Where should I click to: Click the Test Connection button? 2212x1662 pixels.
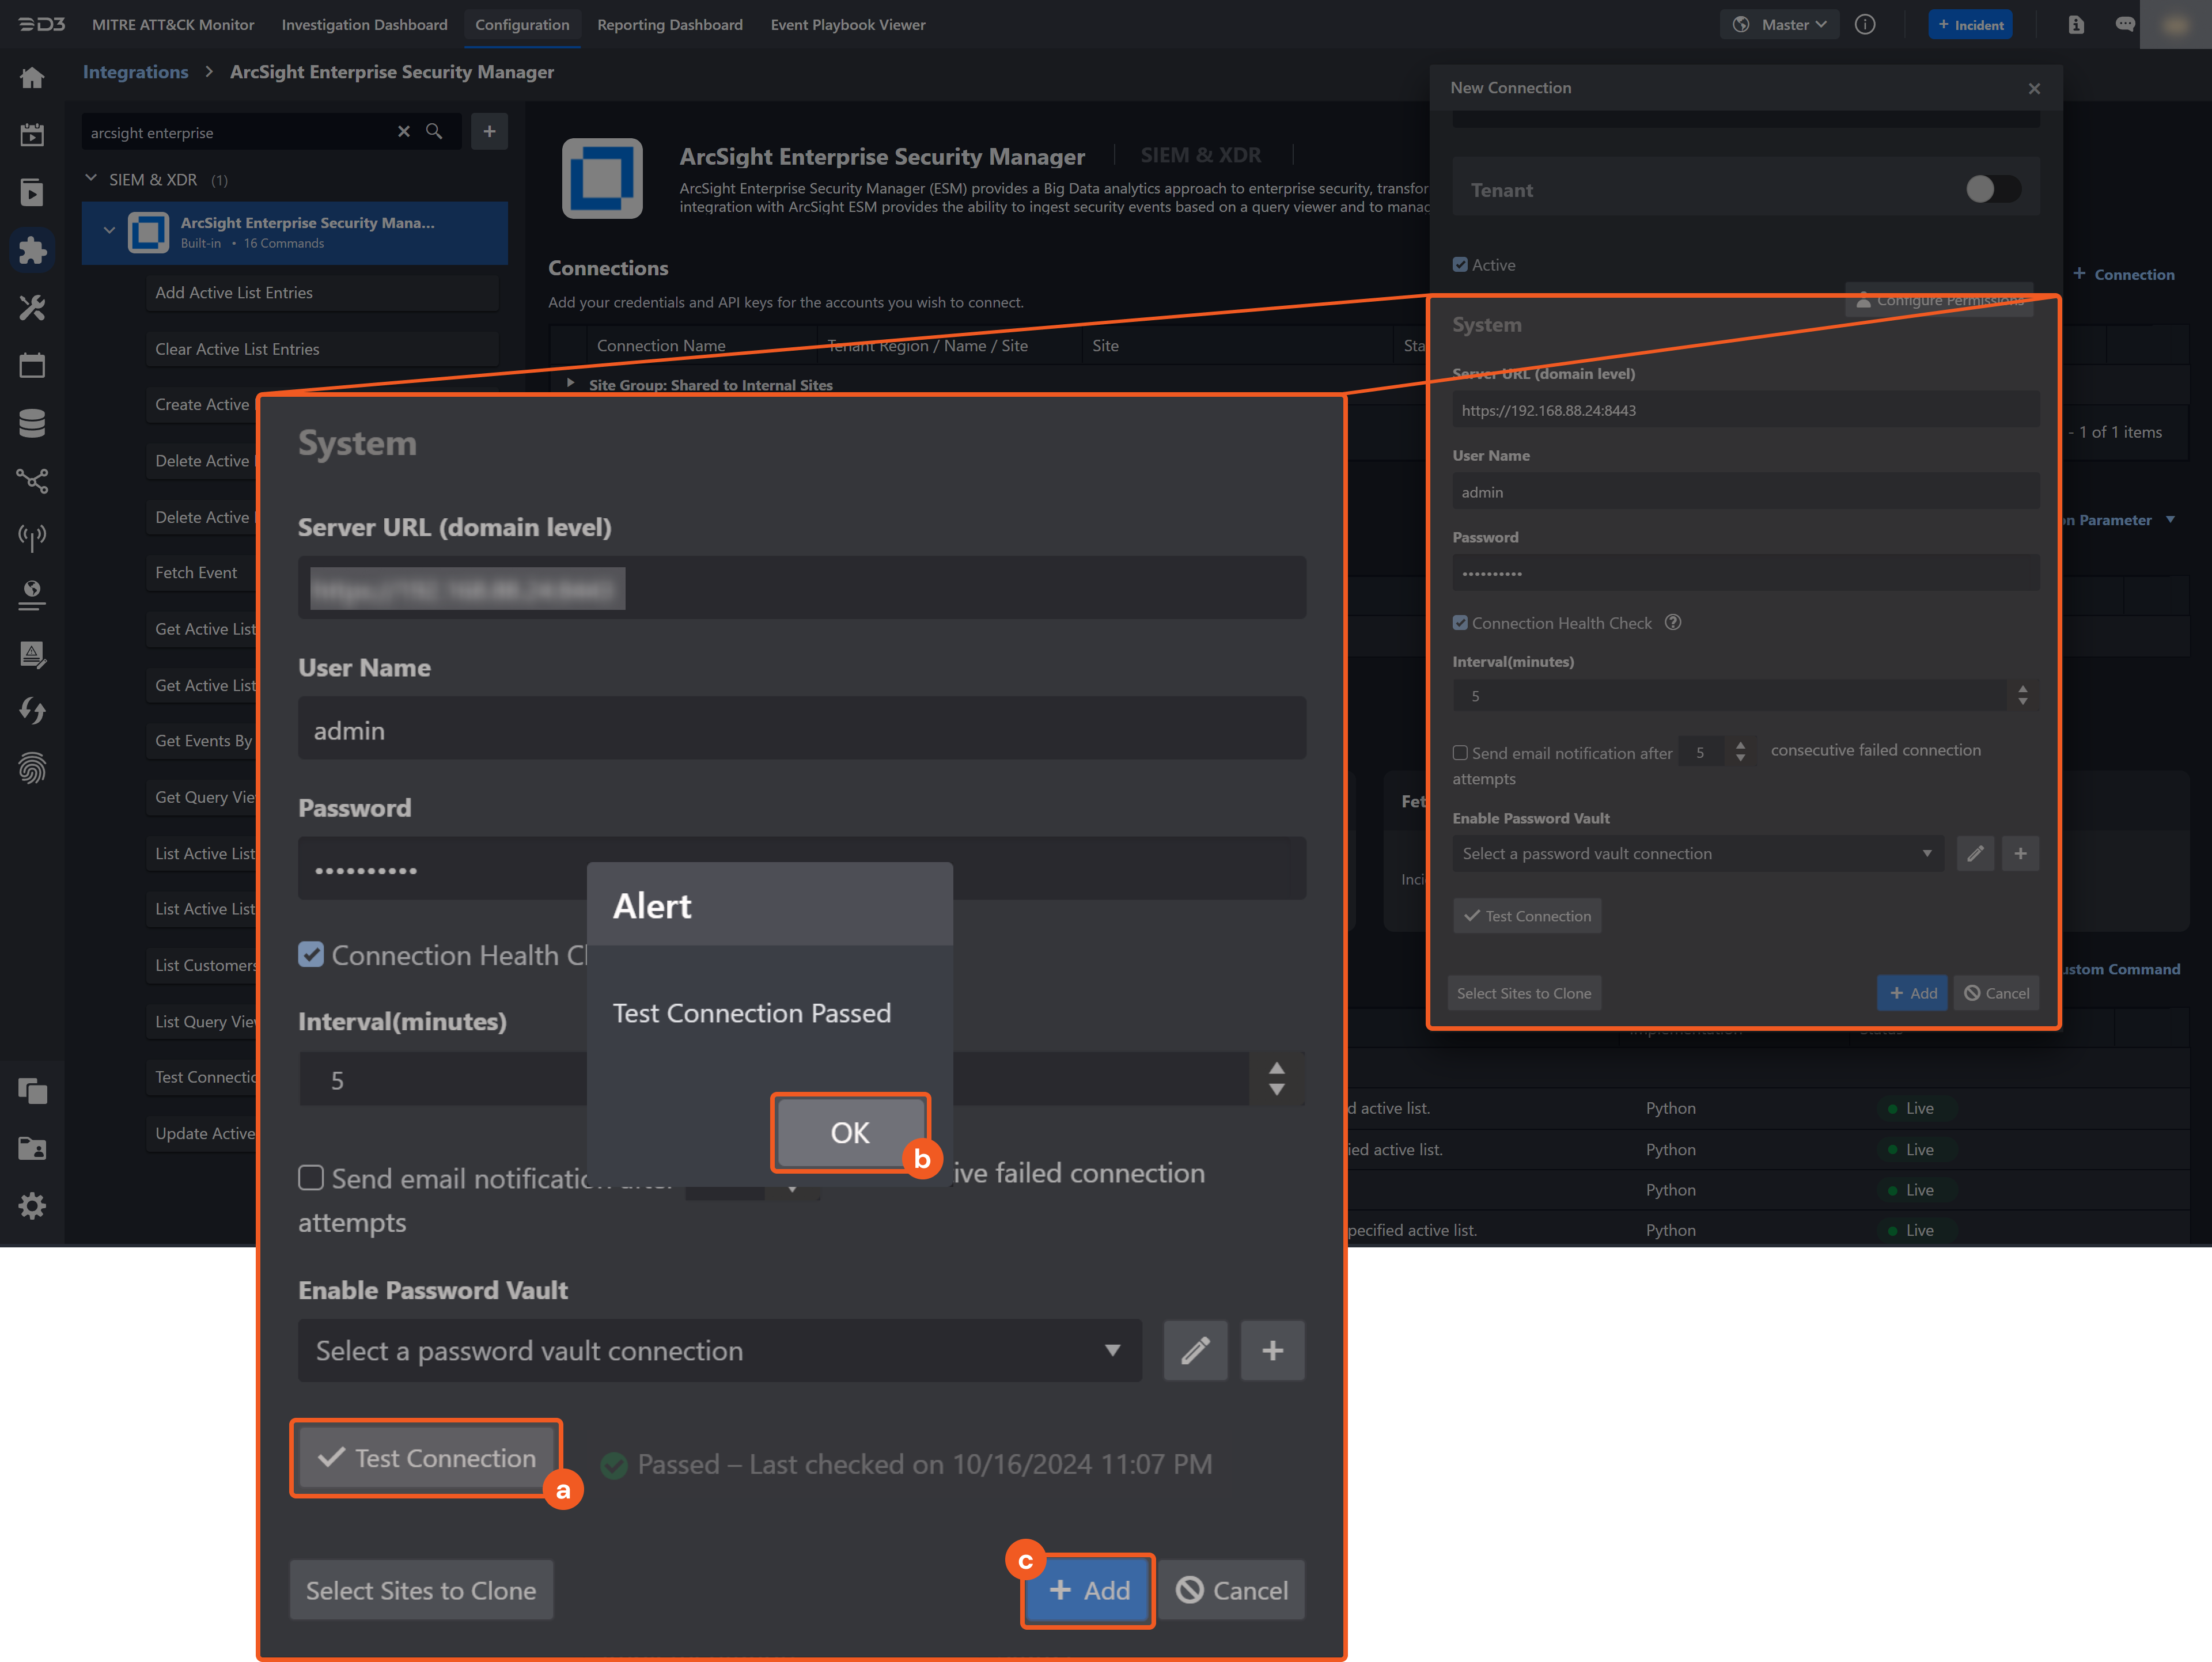coord(427,1458)
